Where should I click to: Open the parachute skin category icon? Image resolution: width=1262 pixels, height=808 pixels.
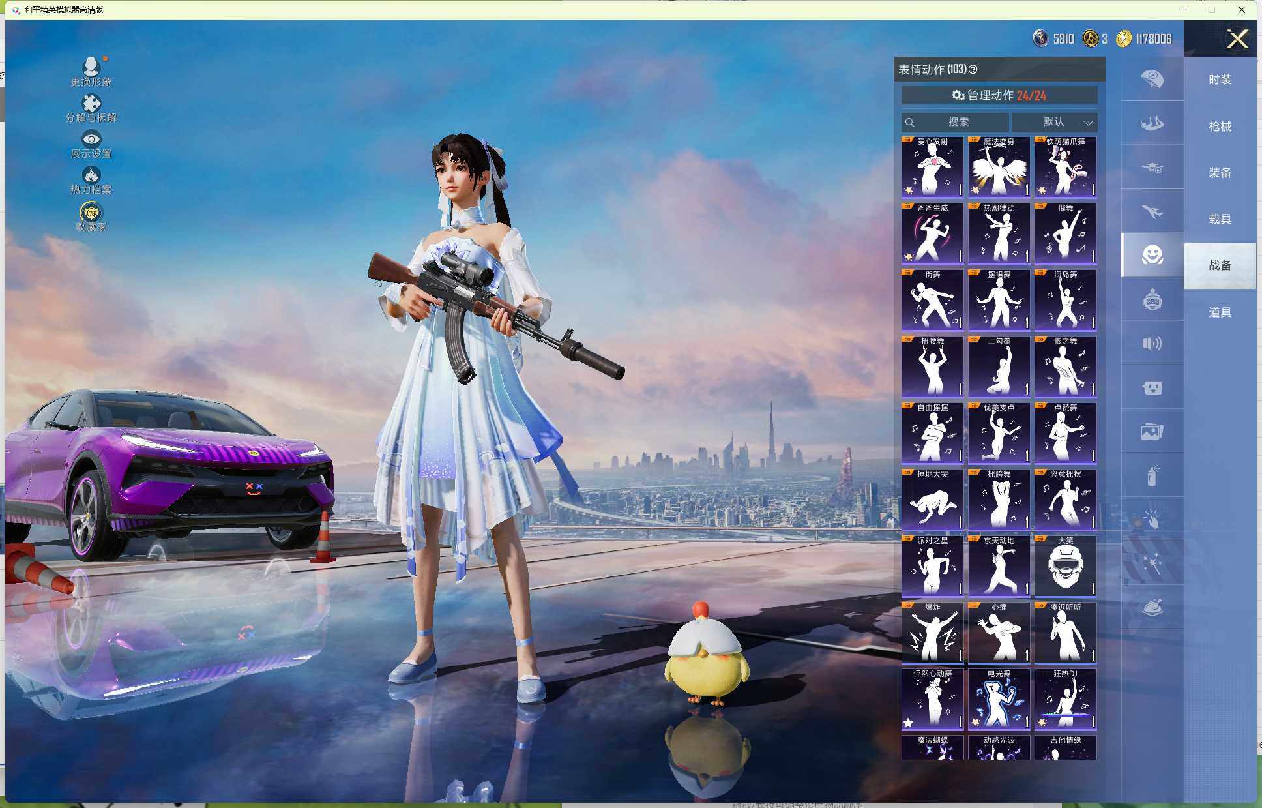[1152, 79]
